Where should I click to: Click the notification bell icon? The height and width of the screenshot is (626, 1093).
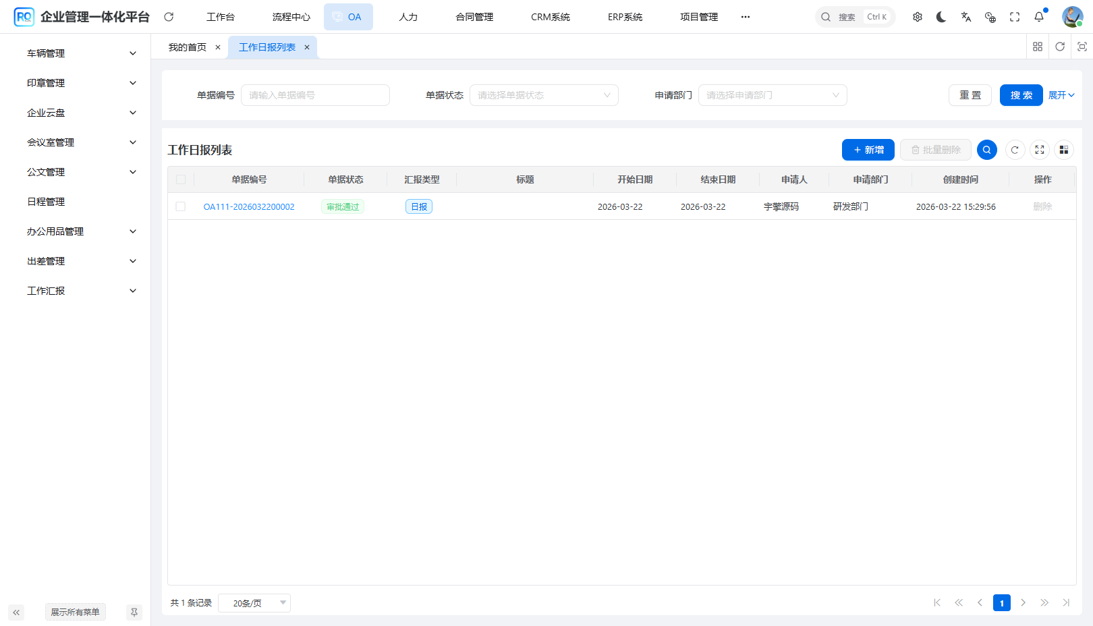pyautogui.click(x=1039, y=17)
